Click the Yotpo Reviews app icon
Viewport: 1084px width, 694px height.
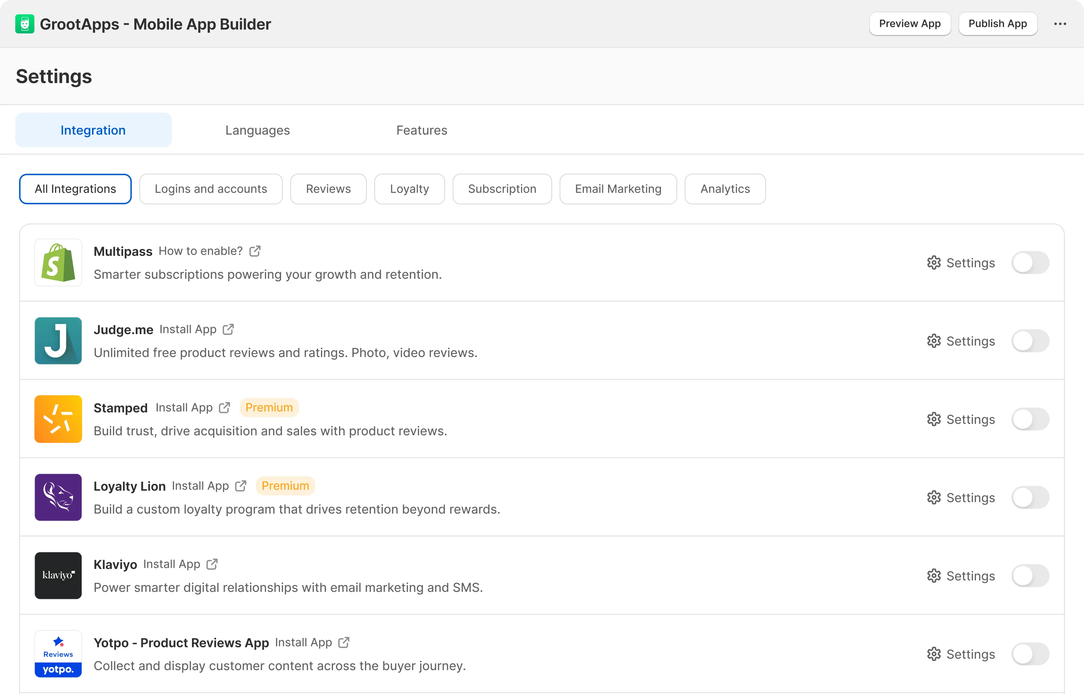(58, 654)
